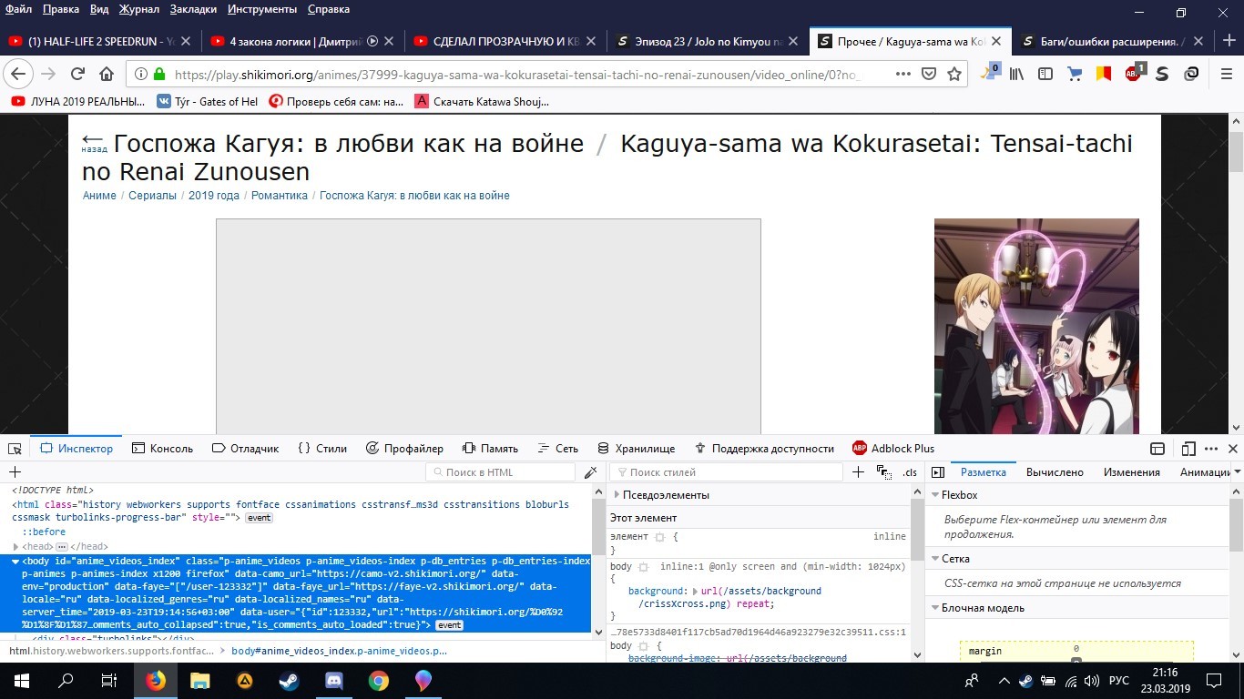Click the eyedropper color picker icon
Viewport: 1244px width, 699px height.
point(591,472)
